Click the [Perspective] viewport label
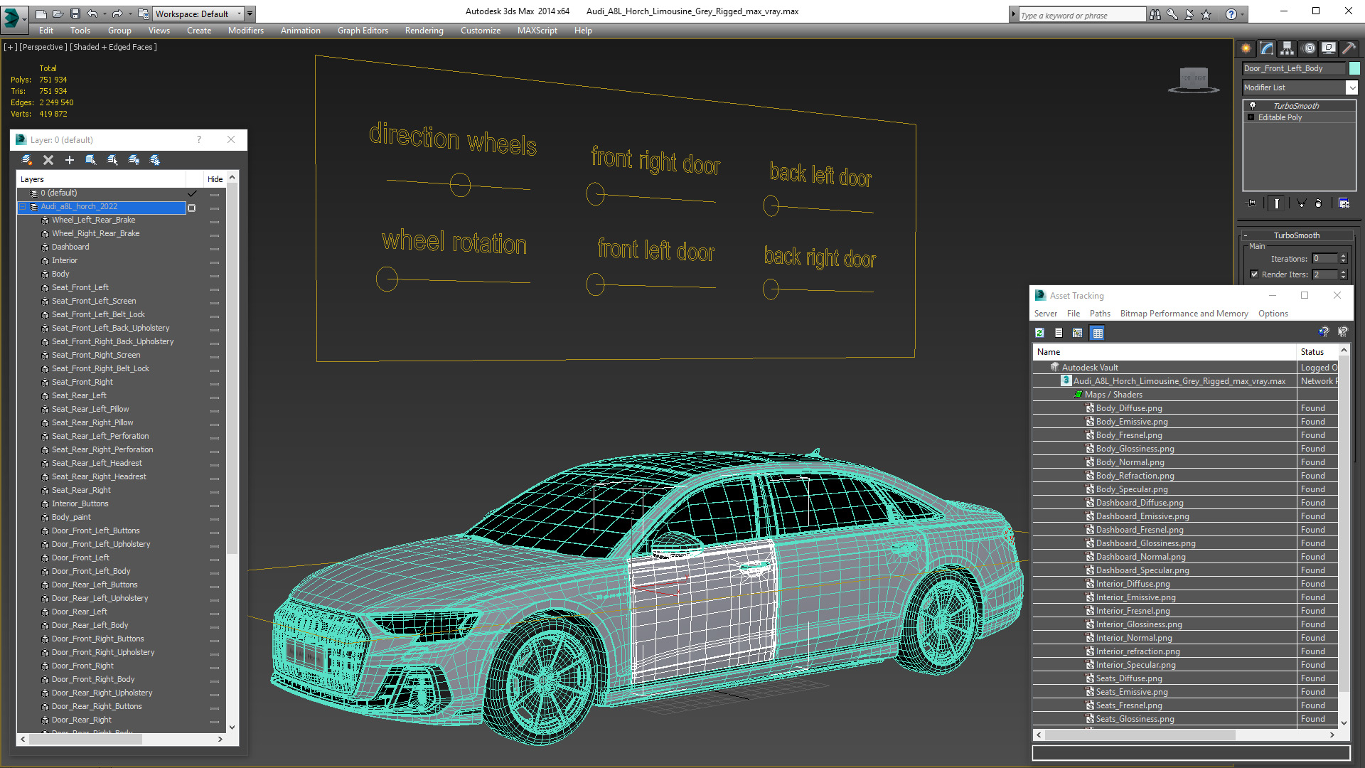1365x768 pixels. [43, 47]
